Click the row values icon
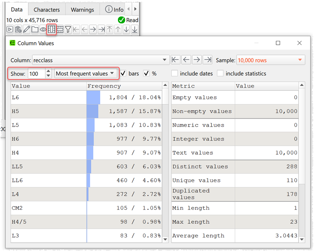 [60, 30]
